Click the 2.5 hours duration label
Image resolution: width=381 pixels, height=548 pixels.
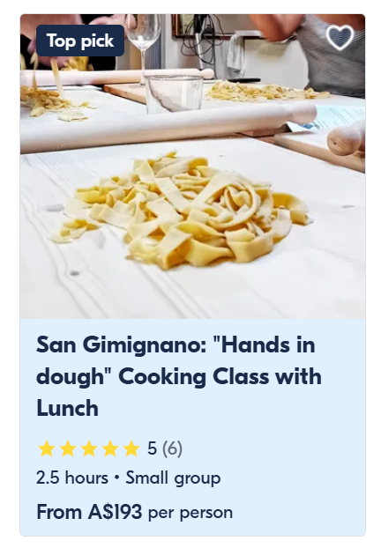click(72, 478)
